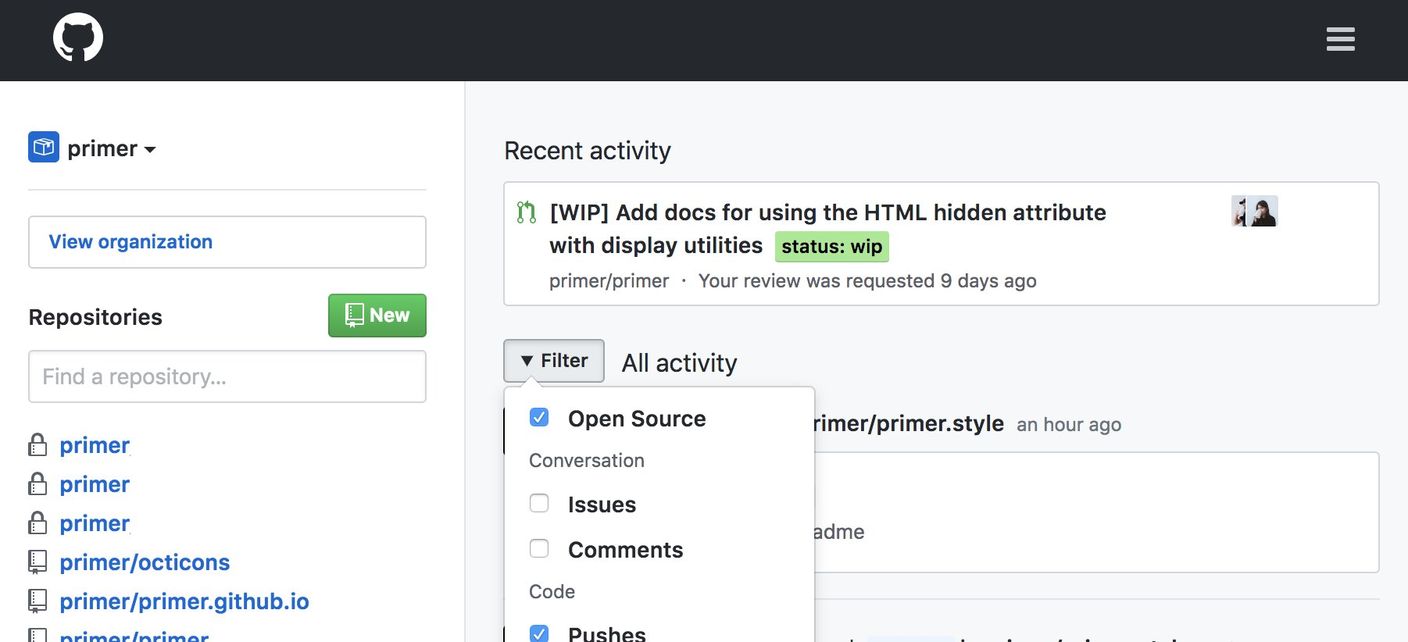Click the All activity heading
The height and width of the screenshot is (642, 1408).
[x=680, y=363]
